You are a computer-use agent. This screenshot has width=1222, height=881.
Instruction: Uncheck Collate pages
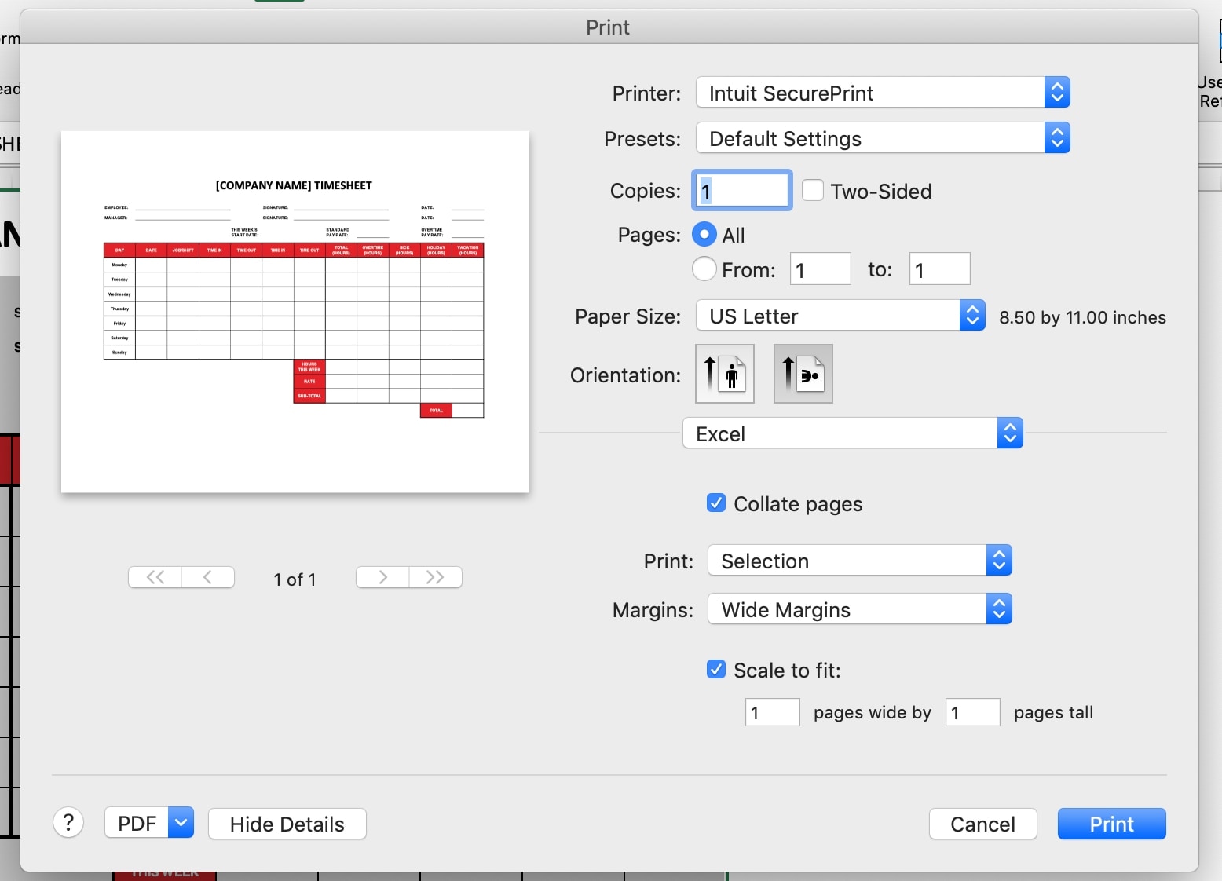click(715, 503)
